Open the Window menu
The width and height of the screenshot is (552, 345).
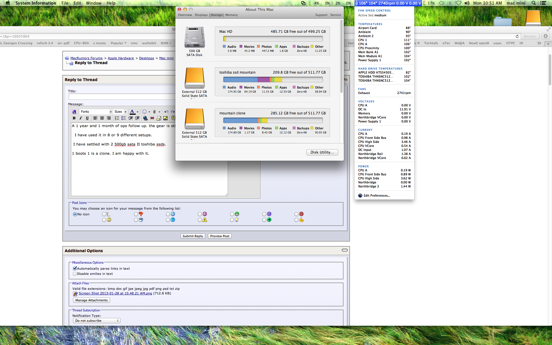click(x=93, y=3)
